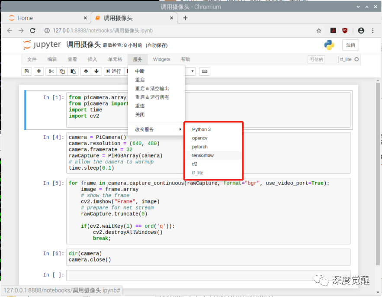Viewport: 382px width, 297px height.
Task: Reload the page in Chromium
Action: pyautogui.click(x=32, y=30)
